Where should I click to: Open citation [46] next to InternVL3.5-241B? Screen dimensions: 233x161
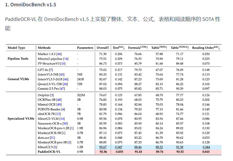66,79
